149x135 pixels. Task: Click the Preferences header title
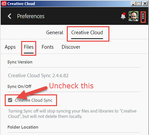point(31,16)
